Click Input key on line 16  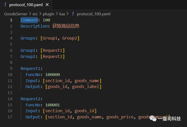point(32,111)
